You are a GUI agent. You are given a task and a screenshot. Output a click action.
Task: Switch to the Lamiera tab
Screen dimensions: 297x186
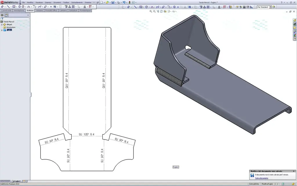[x=63, y=10]
